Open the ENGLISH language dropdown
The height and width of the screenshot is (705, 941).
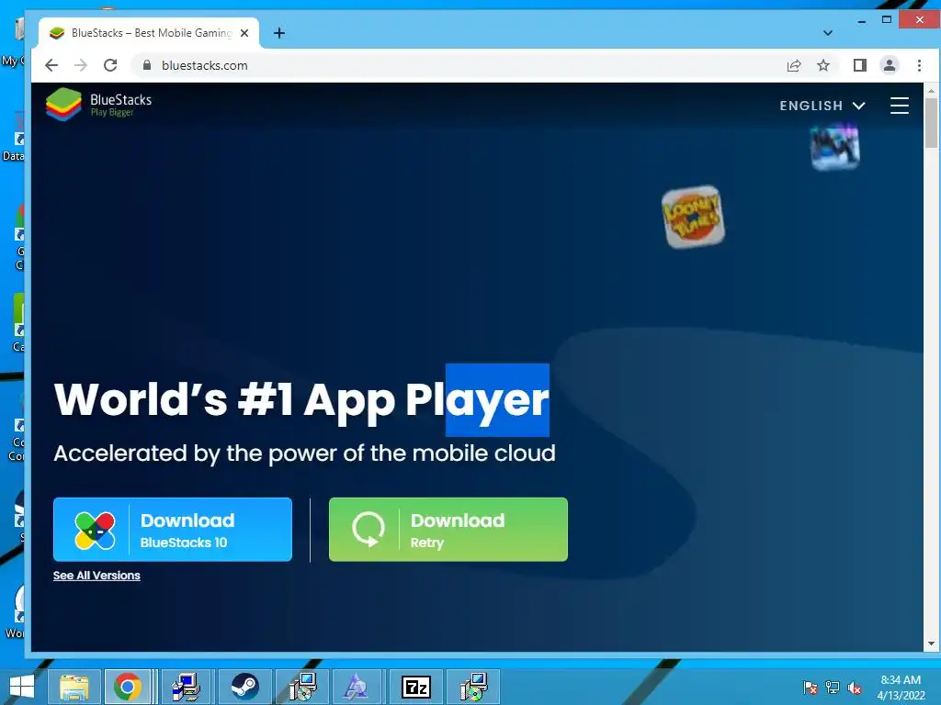[x=822, y=106]
